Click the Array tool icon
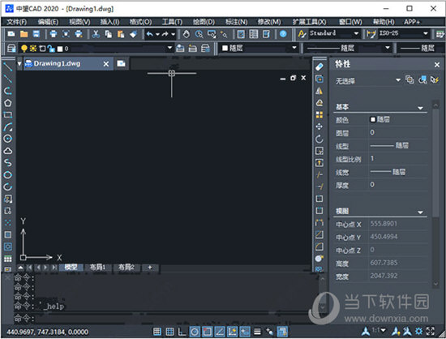 coord(319,114)
